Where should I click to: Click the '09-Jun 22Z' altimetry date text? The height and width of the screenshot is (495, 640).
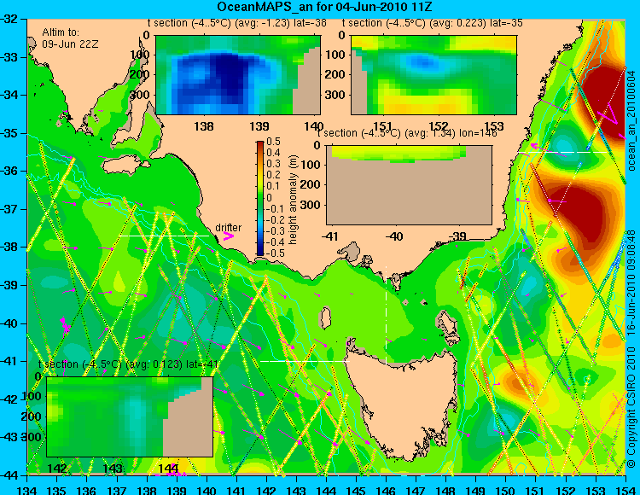tap(70, 44)
